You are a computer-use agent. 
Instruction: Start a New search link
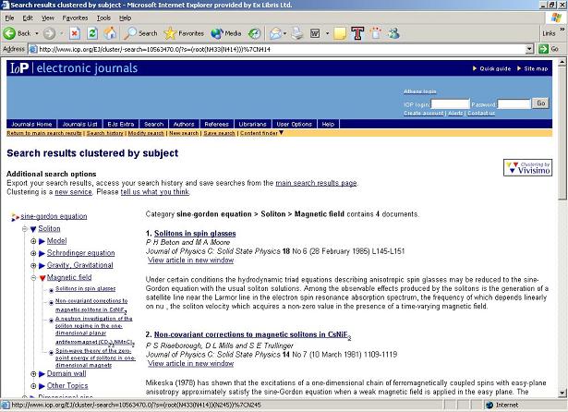pyautogui.click(x=184, y=133)
